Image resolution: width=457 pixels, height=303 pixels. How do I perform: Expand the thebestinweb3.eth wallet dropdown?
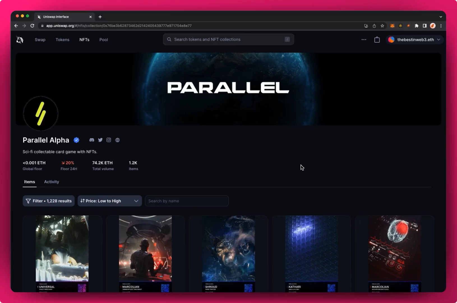pos(415,40)
